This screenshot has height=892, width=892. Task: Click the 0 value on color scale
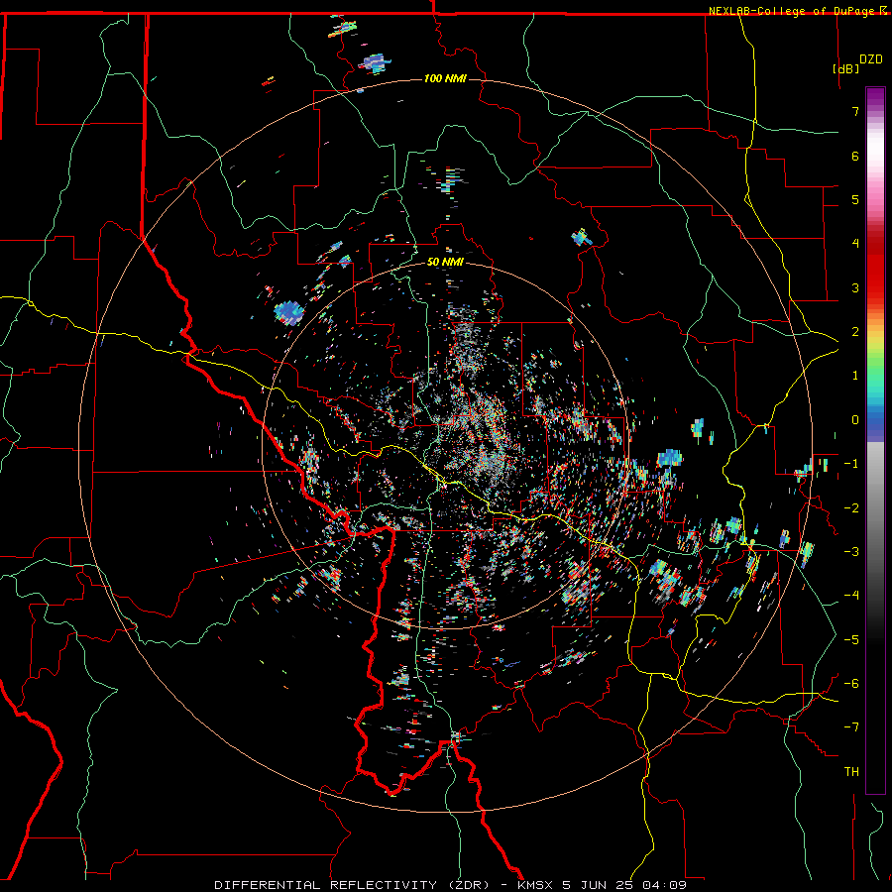pyautogui.click(x=855, y=420)
